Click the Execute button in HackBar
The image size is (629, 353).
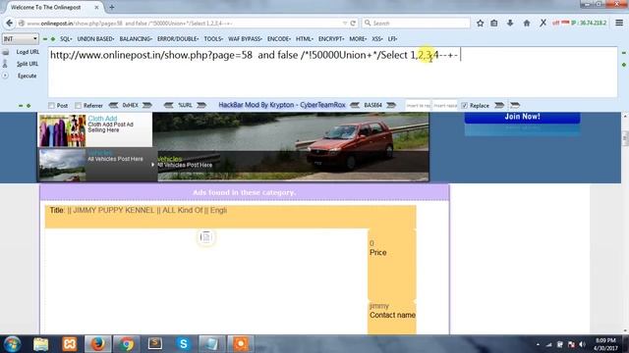click(x=27, y=76)
